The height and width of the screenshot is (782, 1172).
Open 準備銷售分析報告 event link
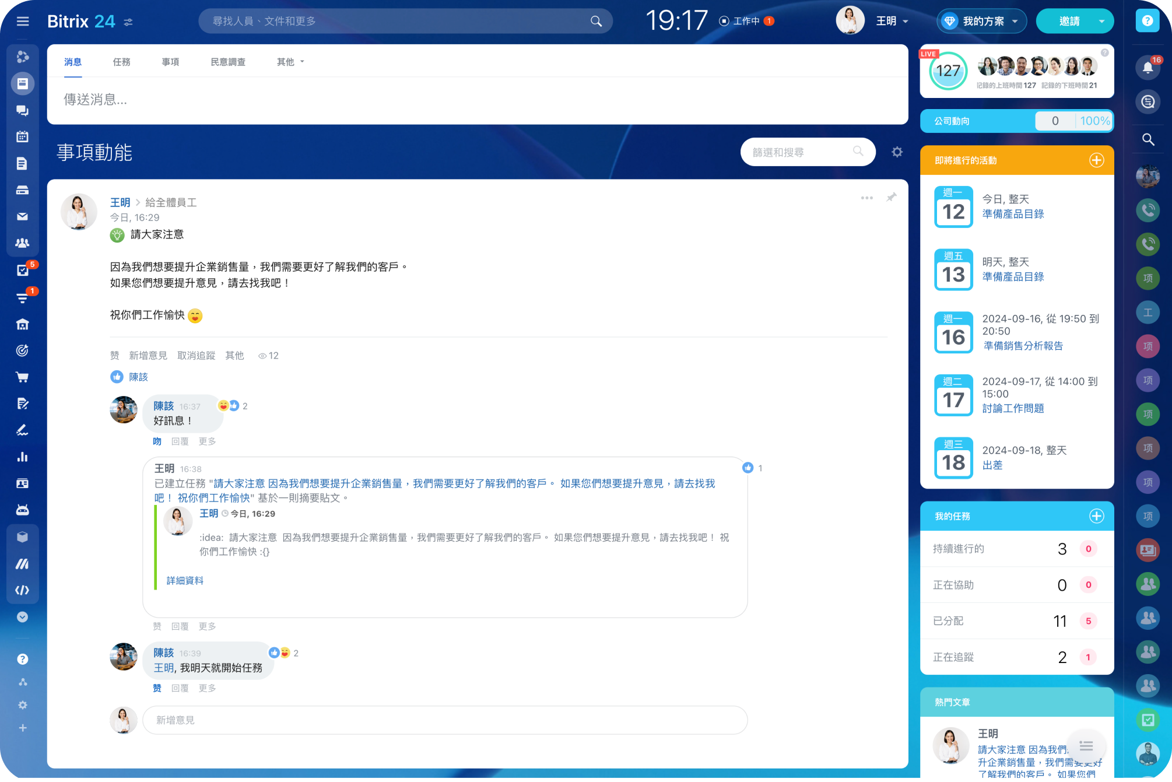tap(1023, 346)
